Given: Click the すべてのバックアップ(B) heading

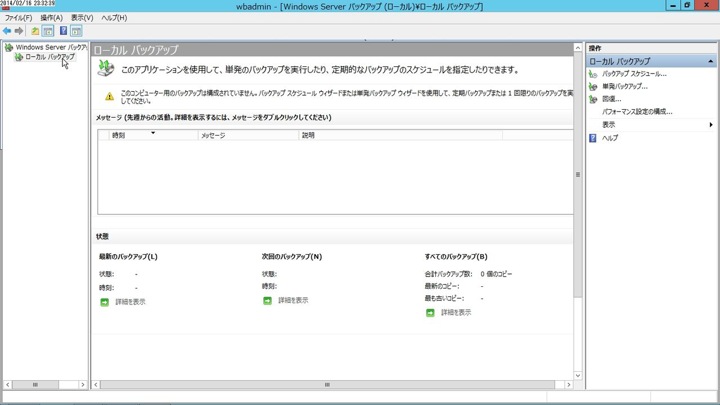Looking at the screenshot, I should pyautogui.click(x=456, y=257).
